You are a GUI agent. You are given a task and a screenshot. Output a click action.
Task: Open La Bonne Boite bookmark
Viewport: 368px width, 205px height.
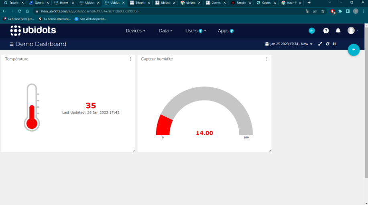19,19
